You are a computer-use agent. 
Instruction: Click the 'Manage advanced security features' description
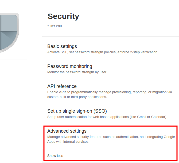pyautogui.click(x=111, y=139)
